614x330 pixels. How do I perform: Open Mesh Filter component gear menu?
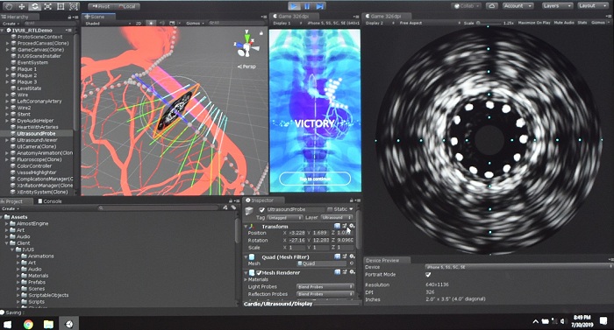pos(352,256)
